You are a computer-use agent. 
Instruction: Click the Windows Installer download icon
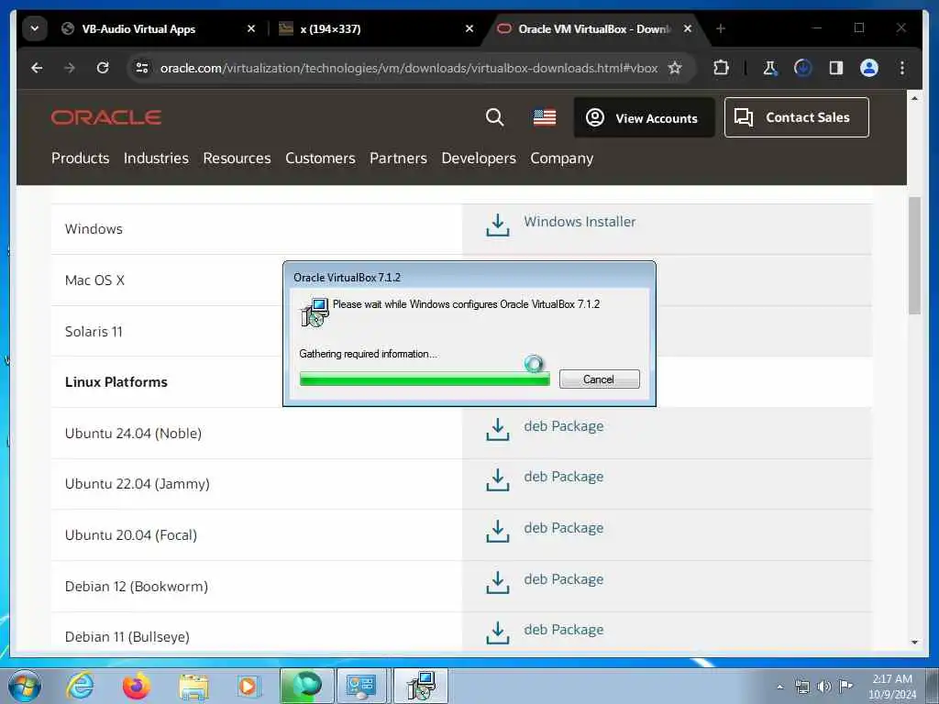point(498,225)
